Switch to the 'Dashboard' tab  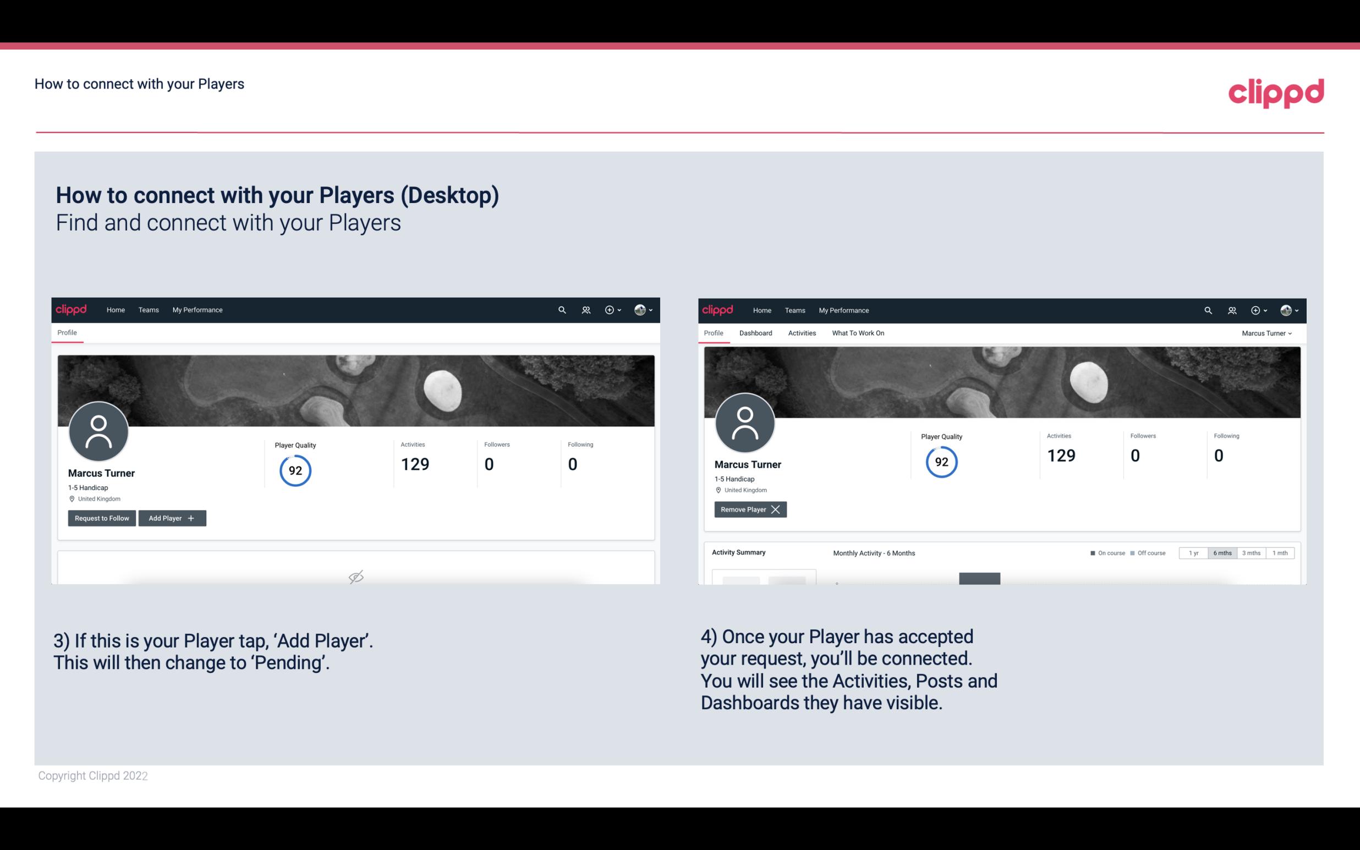coord(756,333)
